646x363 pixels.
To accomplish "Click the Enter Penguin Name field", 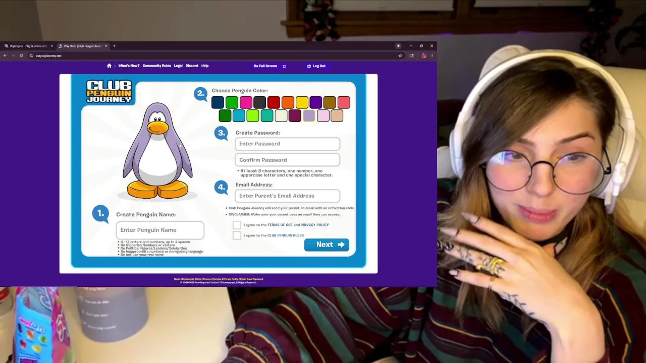I will pos(160,230).
